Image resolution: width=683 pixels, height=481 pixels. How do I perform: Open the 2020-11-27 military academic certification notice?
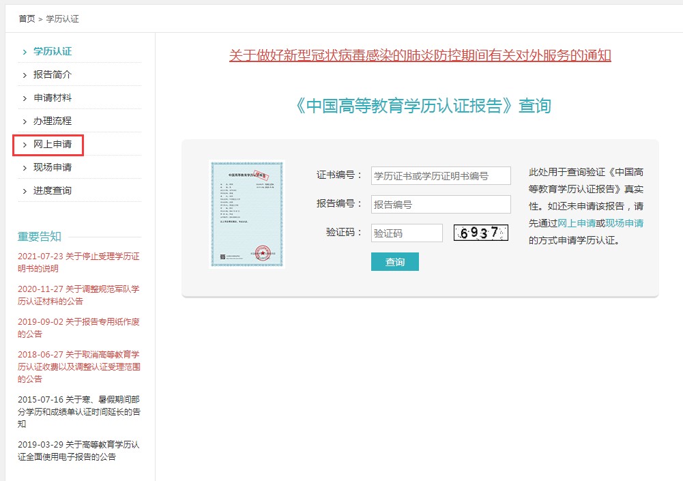click(78, 295)
